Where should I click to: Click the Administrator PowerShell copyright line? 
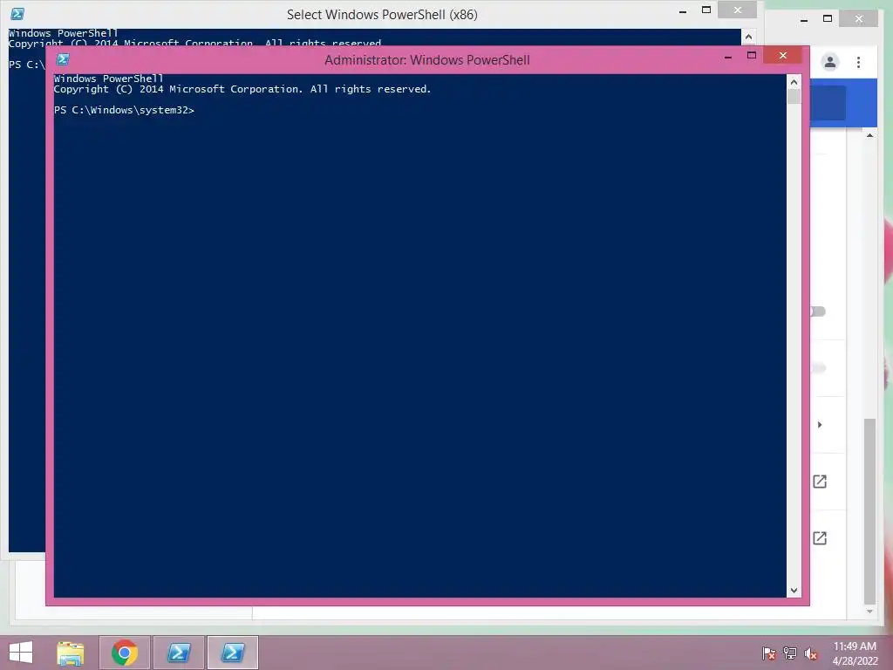coord(242,89)
